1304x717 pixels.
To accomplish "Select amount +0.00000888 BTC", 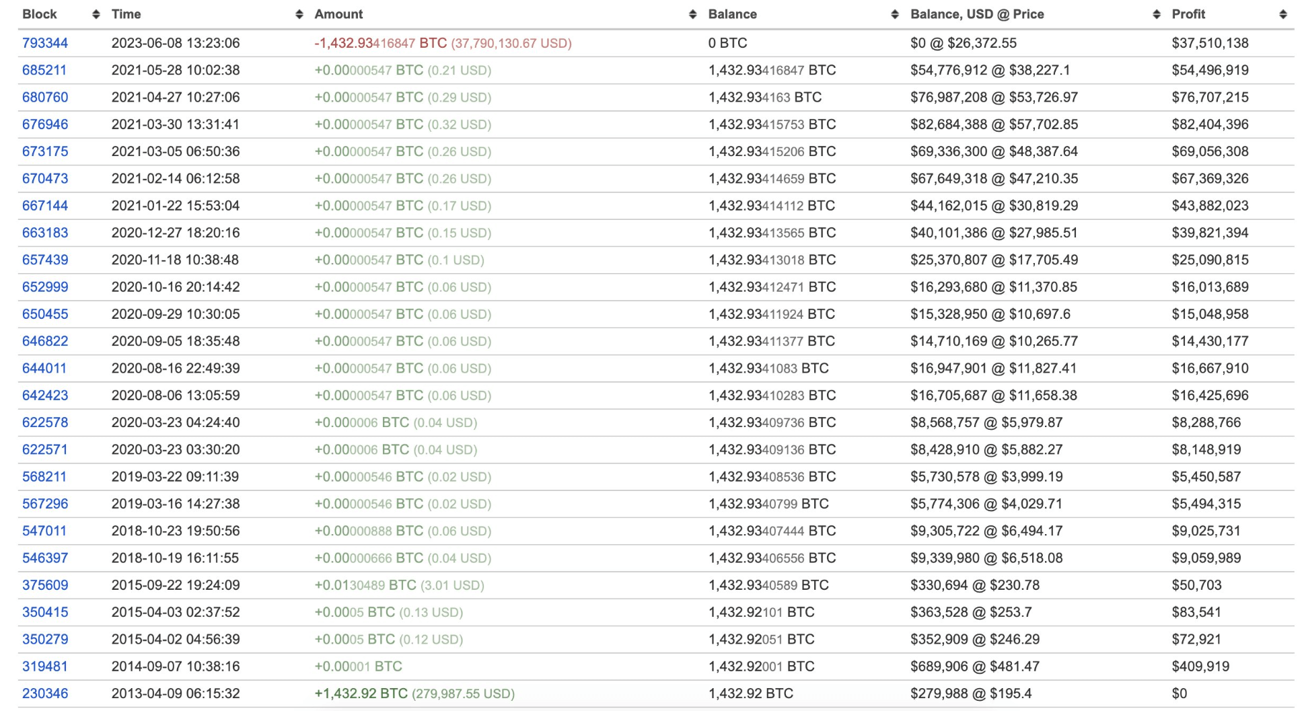I will (x=369, y=531).
